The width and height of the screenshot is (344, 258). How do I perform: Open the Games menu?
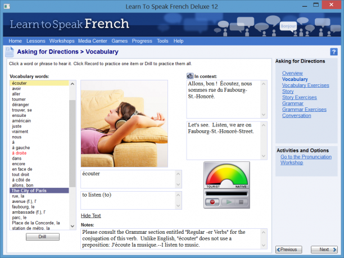pyautogui.click(x=120, y=41)
